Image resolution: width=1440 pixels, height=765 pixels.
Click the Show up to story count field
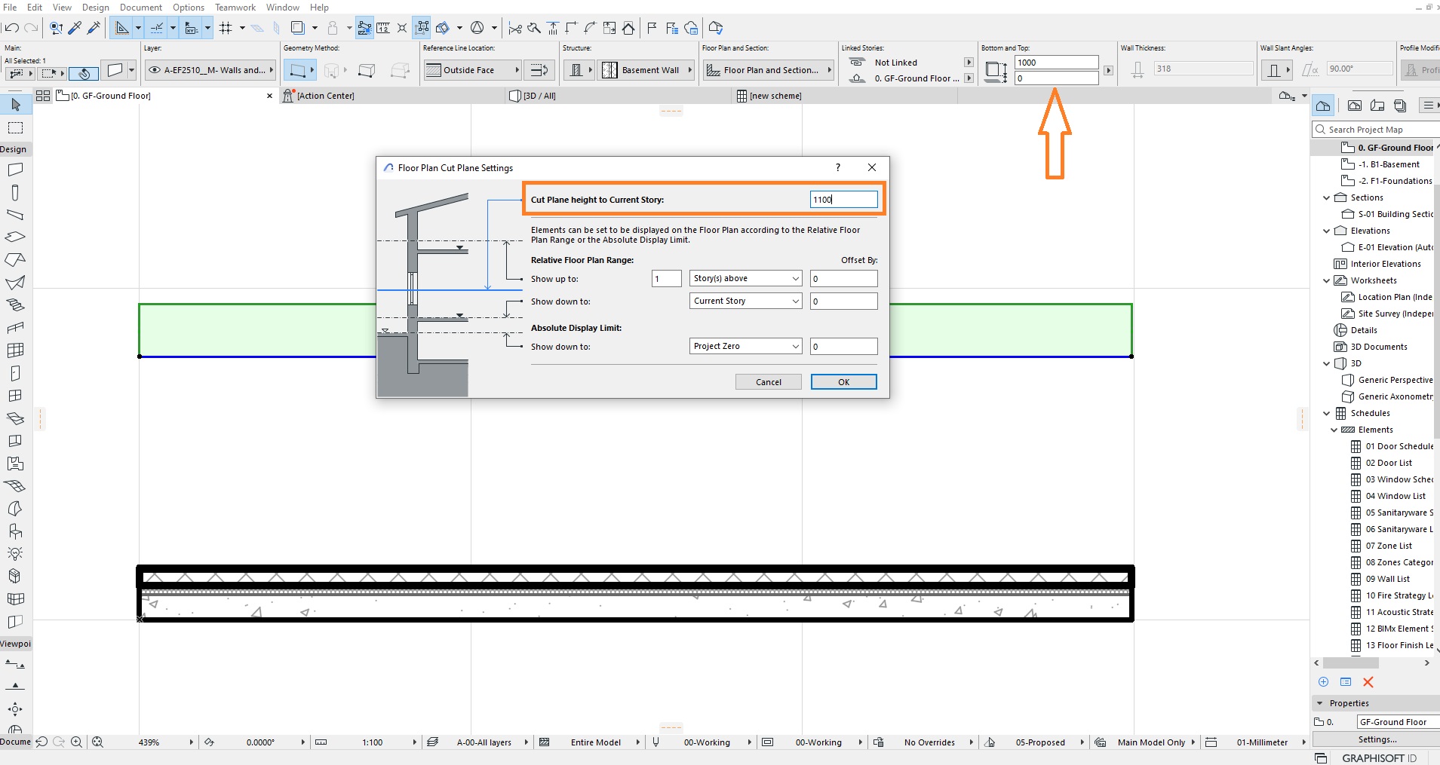point(667,279)
